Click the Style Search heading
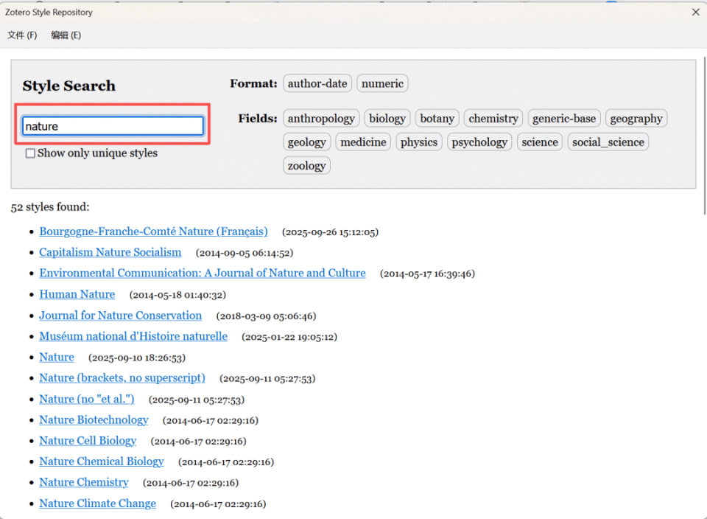The height and width of the screenshot is (519, 707). [69, 86]
